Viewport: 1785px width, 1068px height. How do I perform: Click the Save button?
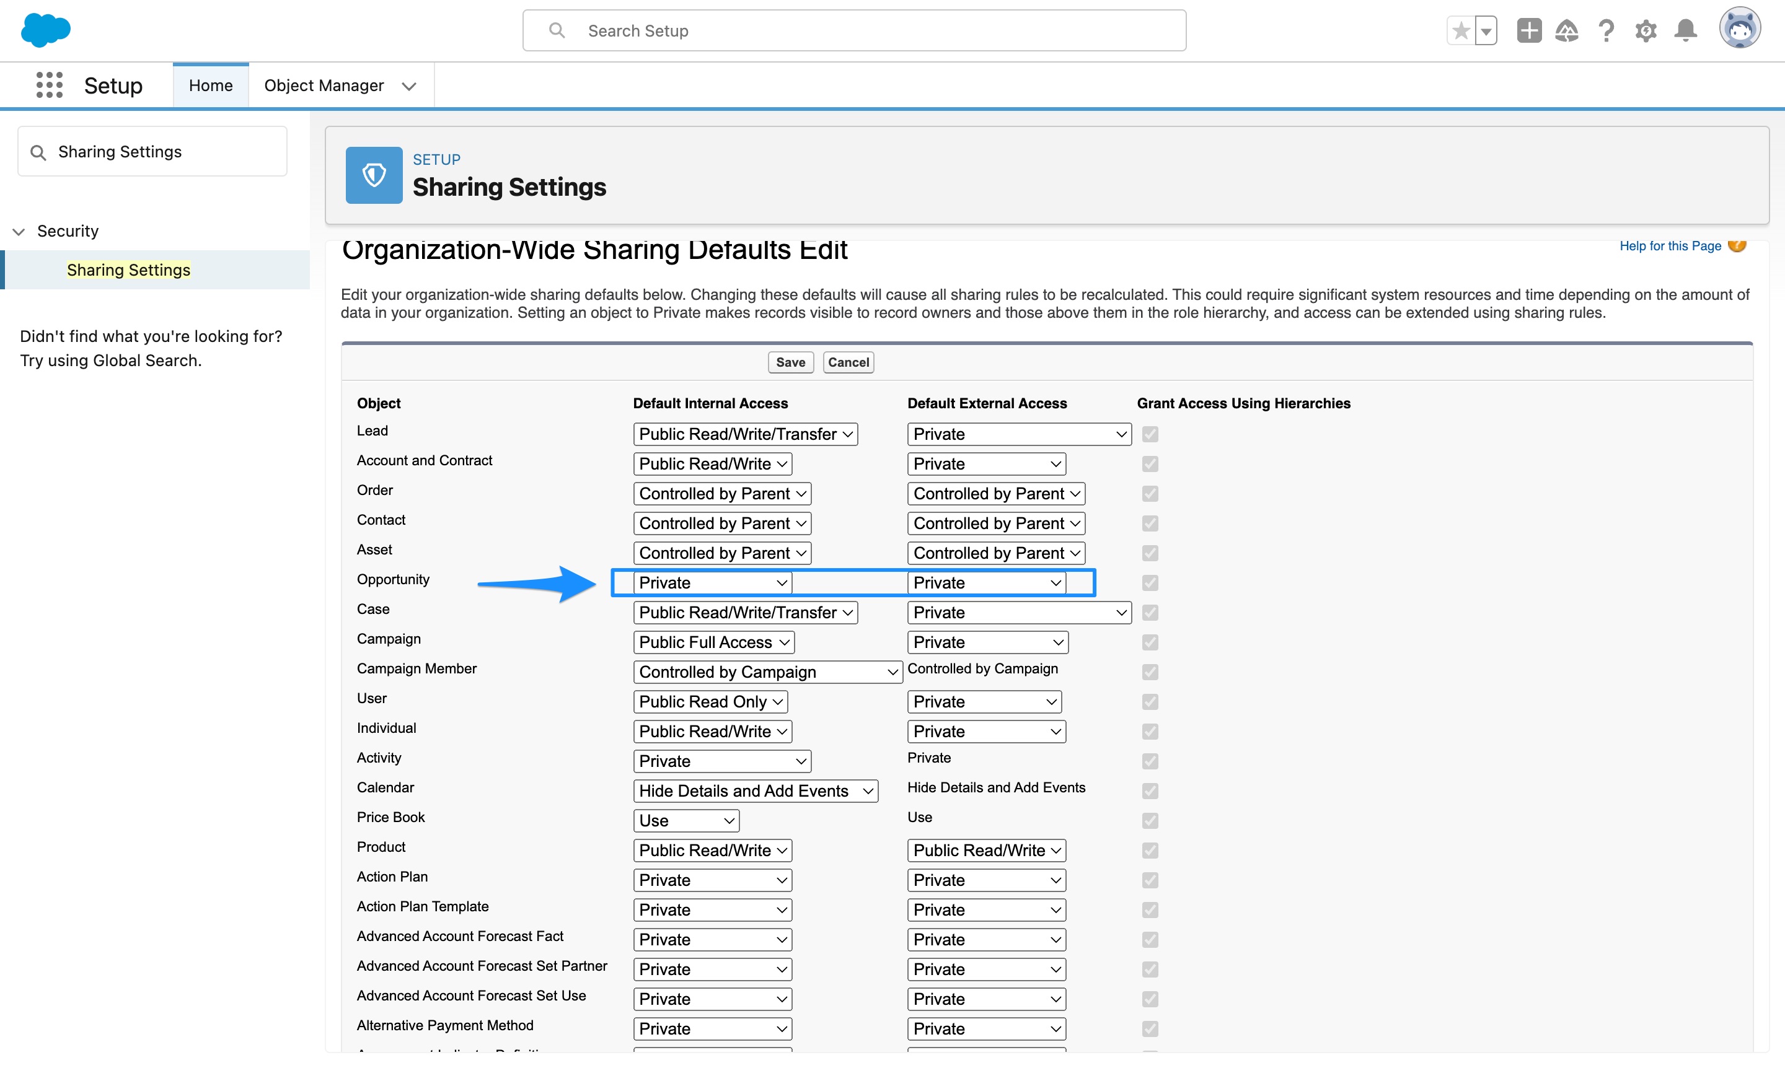tap(790, 362)
